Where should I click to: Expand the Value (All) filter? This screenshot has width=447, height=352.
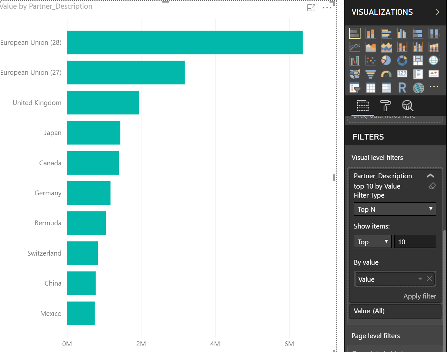[x=395, y=311]
